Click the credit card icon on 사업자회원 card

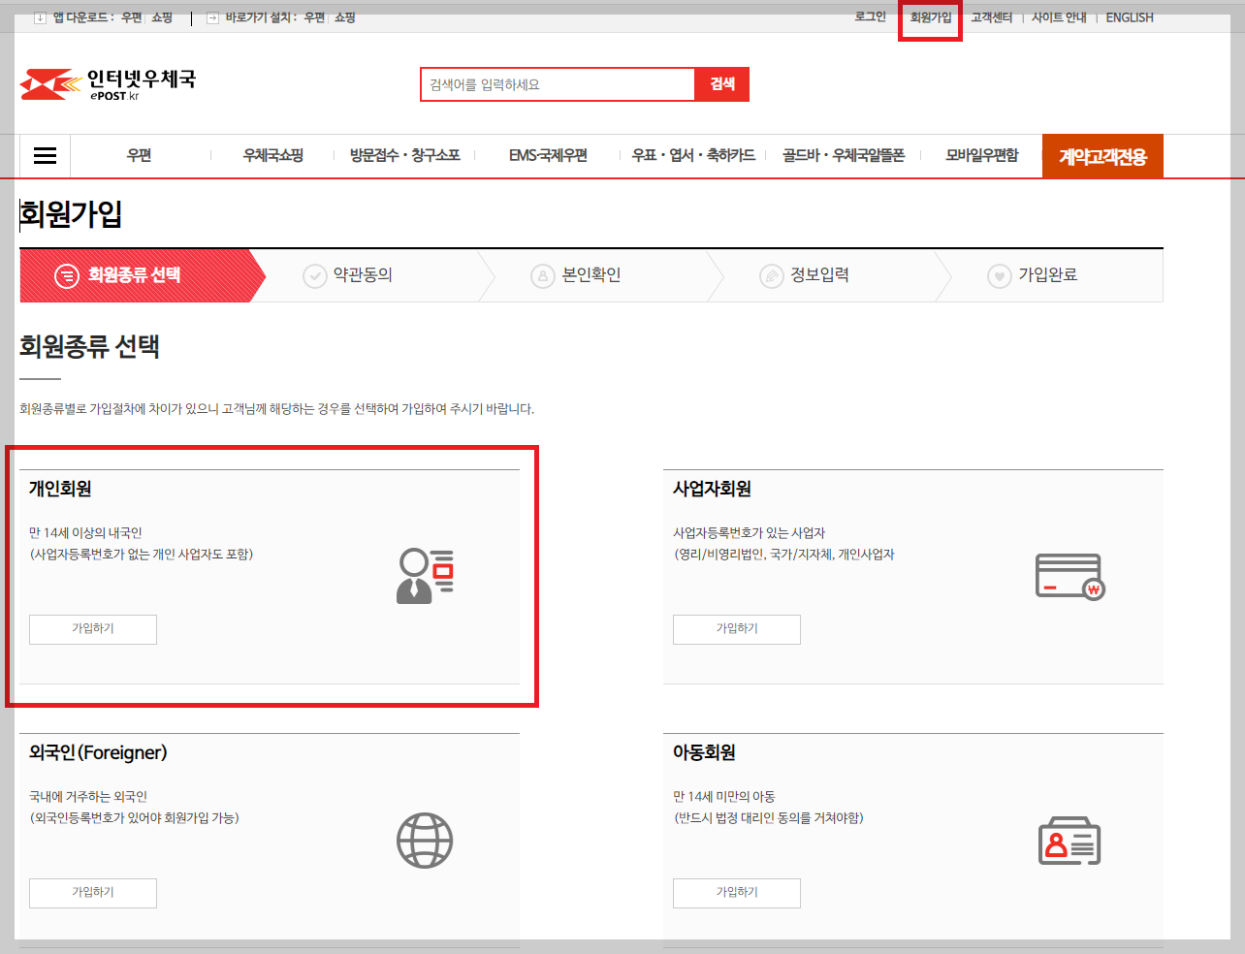point(1069,576)
